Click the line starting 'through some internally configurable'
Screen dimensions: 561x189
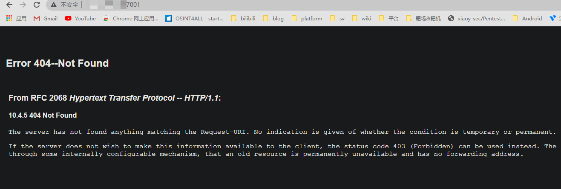(266, 154)
